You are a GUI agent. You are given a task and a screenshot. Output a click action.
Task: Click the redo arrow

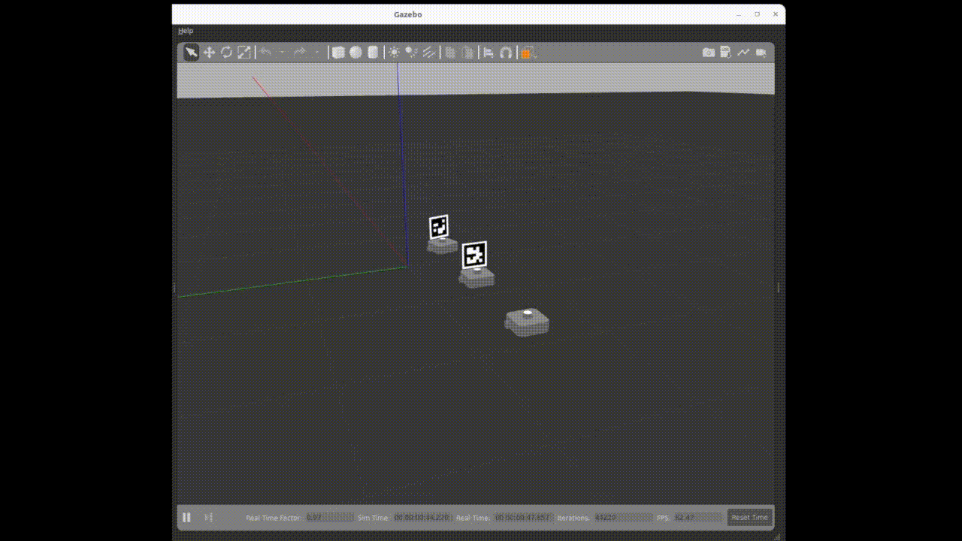click(299, 53)
